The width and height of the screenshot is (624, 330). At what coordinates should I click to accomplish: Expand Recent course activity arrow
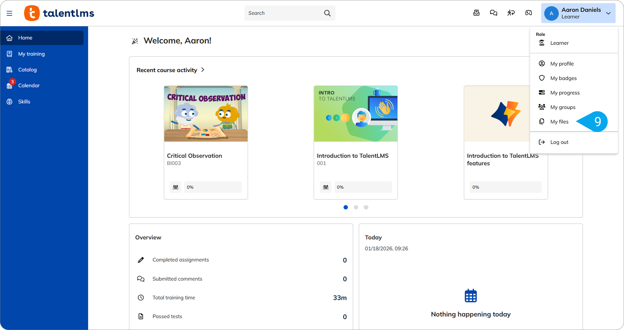[x=203, y=70]
